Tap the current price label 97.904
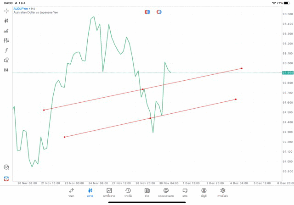Viewport: 294px width, 205px height. point(288,72)
